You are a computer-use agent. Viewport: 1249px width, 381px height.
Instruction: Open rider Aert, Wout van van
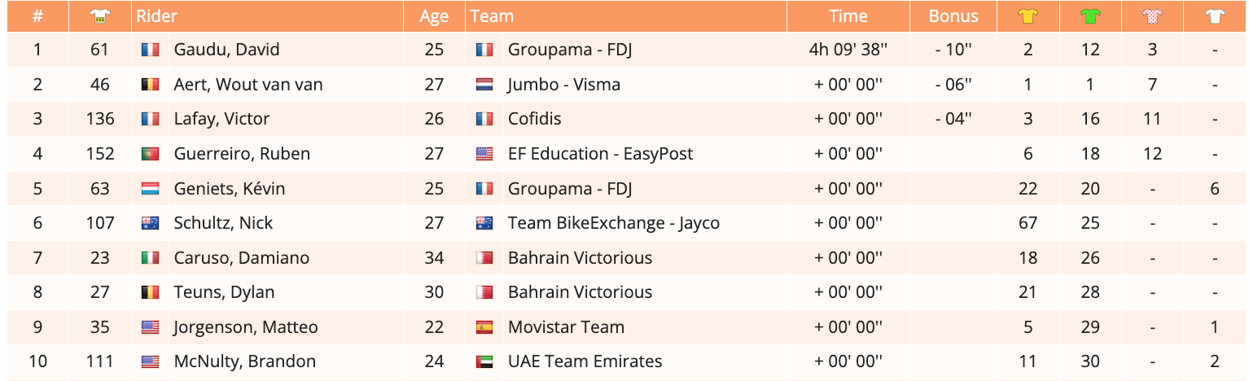pos(248,85)
